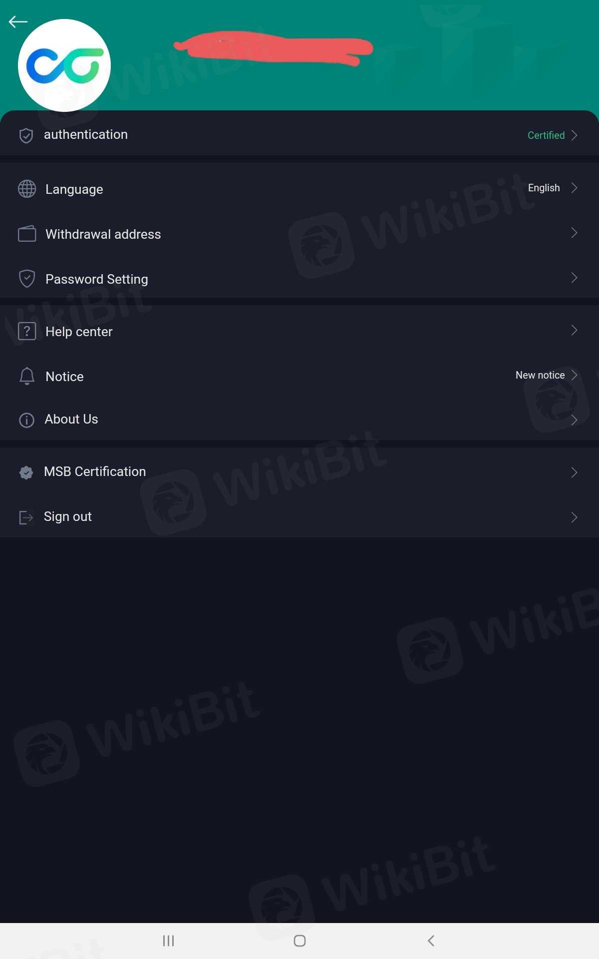Click the authentication shield icon
This screenshot has width=599, height=959.
tap(26, 135)
